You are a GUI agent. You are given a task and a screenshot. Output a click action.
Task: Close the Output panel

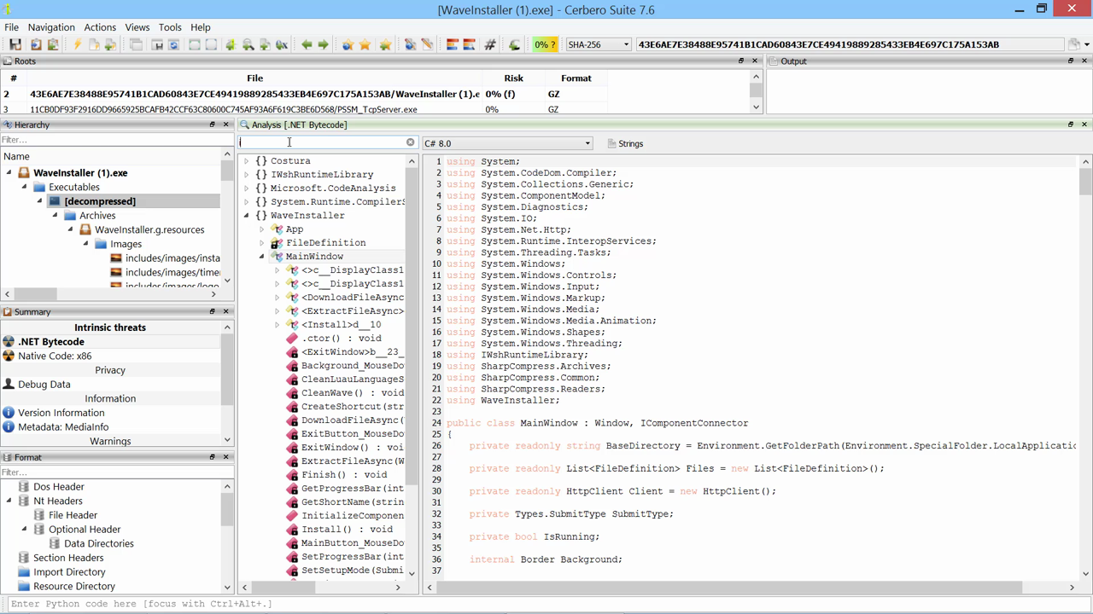(x=1084, y=61)
